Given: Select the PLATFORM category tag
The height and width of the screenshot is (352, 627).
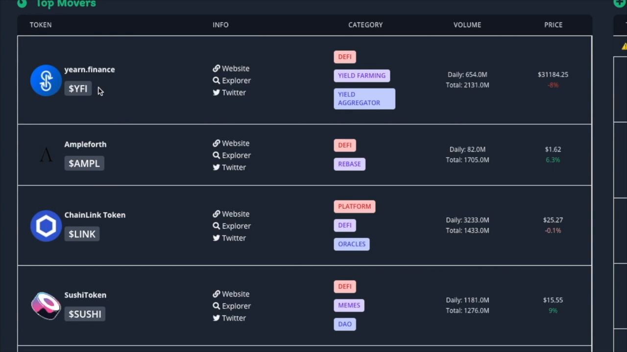Looking at the screenshot, I should [355, 206].
